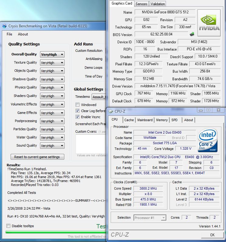The width and height of the screenshot is (226, 242).
Task: Open the Shaders Quality dropdown
Action: click(x=52, y=96)
